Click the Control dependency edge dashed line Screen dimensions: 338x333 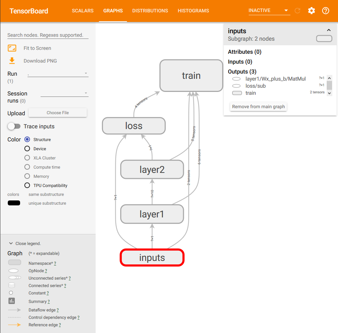[14, 317]
